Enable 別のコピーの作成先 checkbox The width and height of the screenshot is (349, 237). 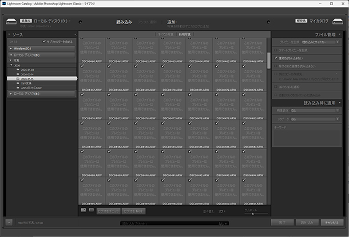point(276,74)
